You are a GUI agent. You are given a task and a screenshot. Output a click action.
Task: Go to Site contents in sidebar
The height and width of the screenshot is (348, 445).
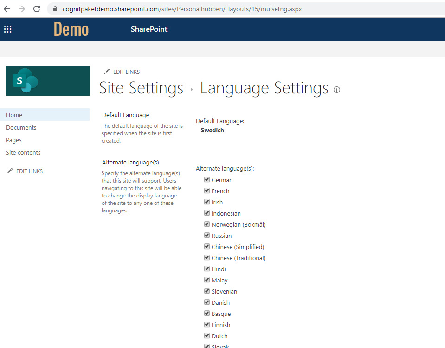pos(23,152)
